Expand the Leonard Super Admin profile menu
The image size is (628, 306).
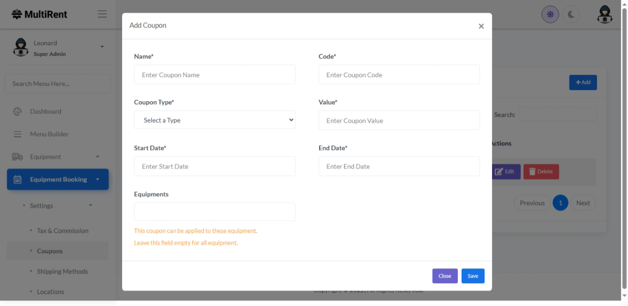[x=102, y=47]
